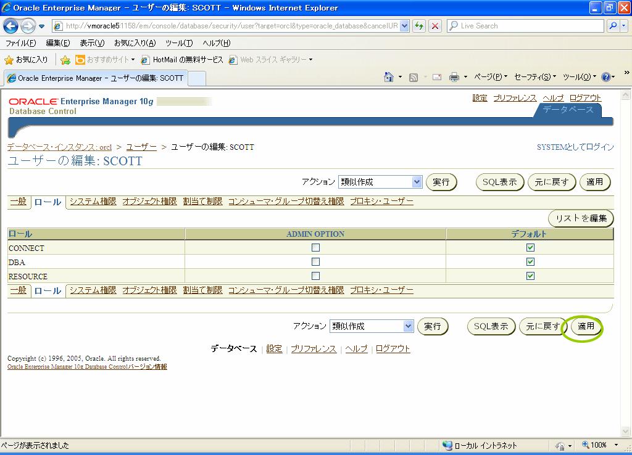632x455 pixels.
Task: Click the ログアウト link at top
Action: pyautogui.click(x=585, y=98)
